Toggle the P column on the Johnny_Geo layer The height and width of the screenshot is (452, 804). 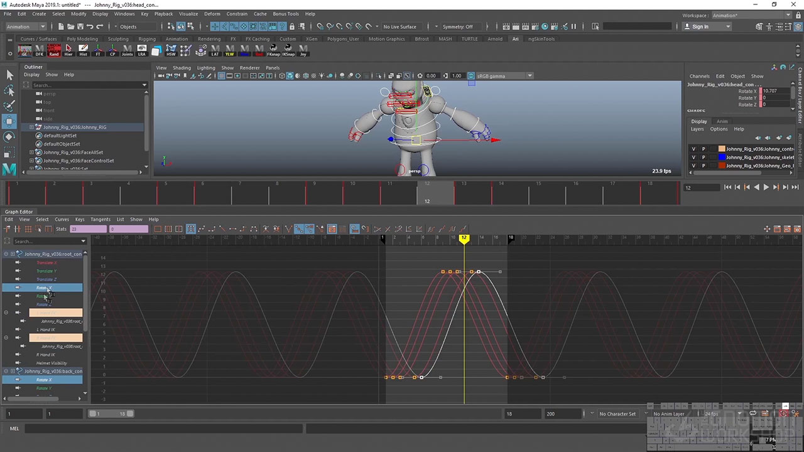click(x=703, y=166)
